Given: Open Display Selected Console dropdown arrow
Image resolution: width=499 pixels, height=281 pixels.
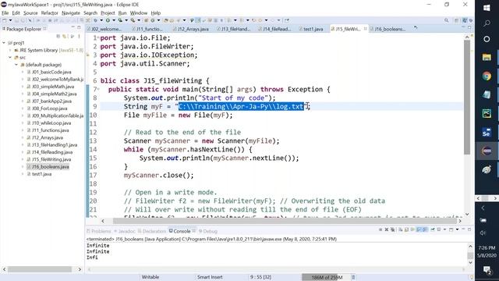Looking at the screenshot, I should tap(444, 229).
